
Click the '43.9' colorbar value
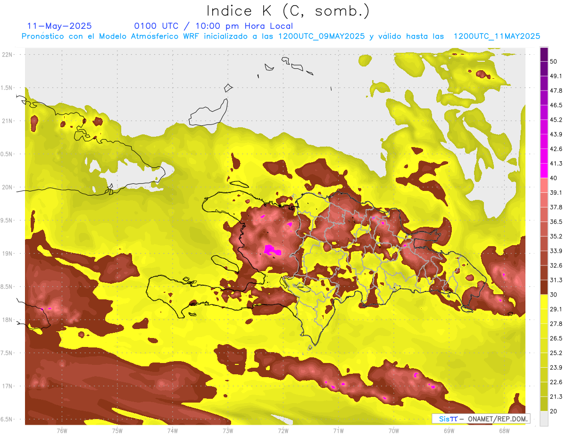click(x=556, y=134)
